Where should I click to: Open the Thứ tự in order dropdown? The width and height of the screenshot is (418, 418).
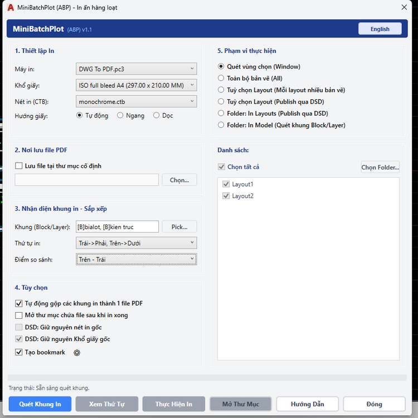[136, 243]
